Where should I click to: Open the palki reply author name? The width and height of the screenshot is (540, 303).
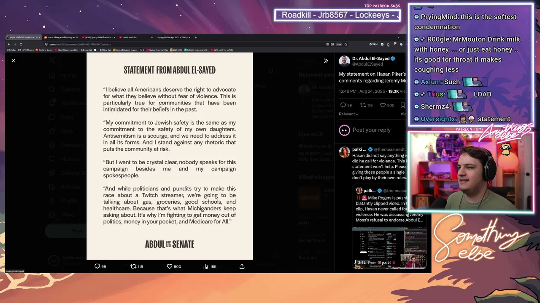359,149
